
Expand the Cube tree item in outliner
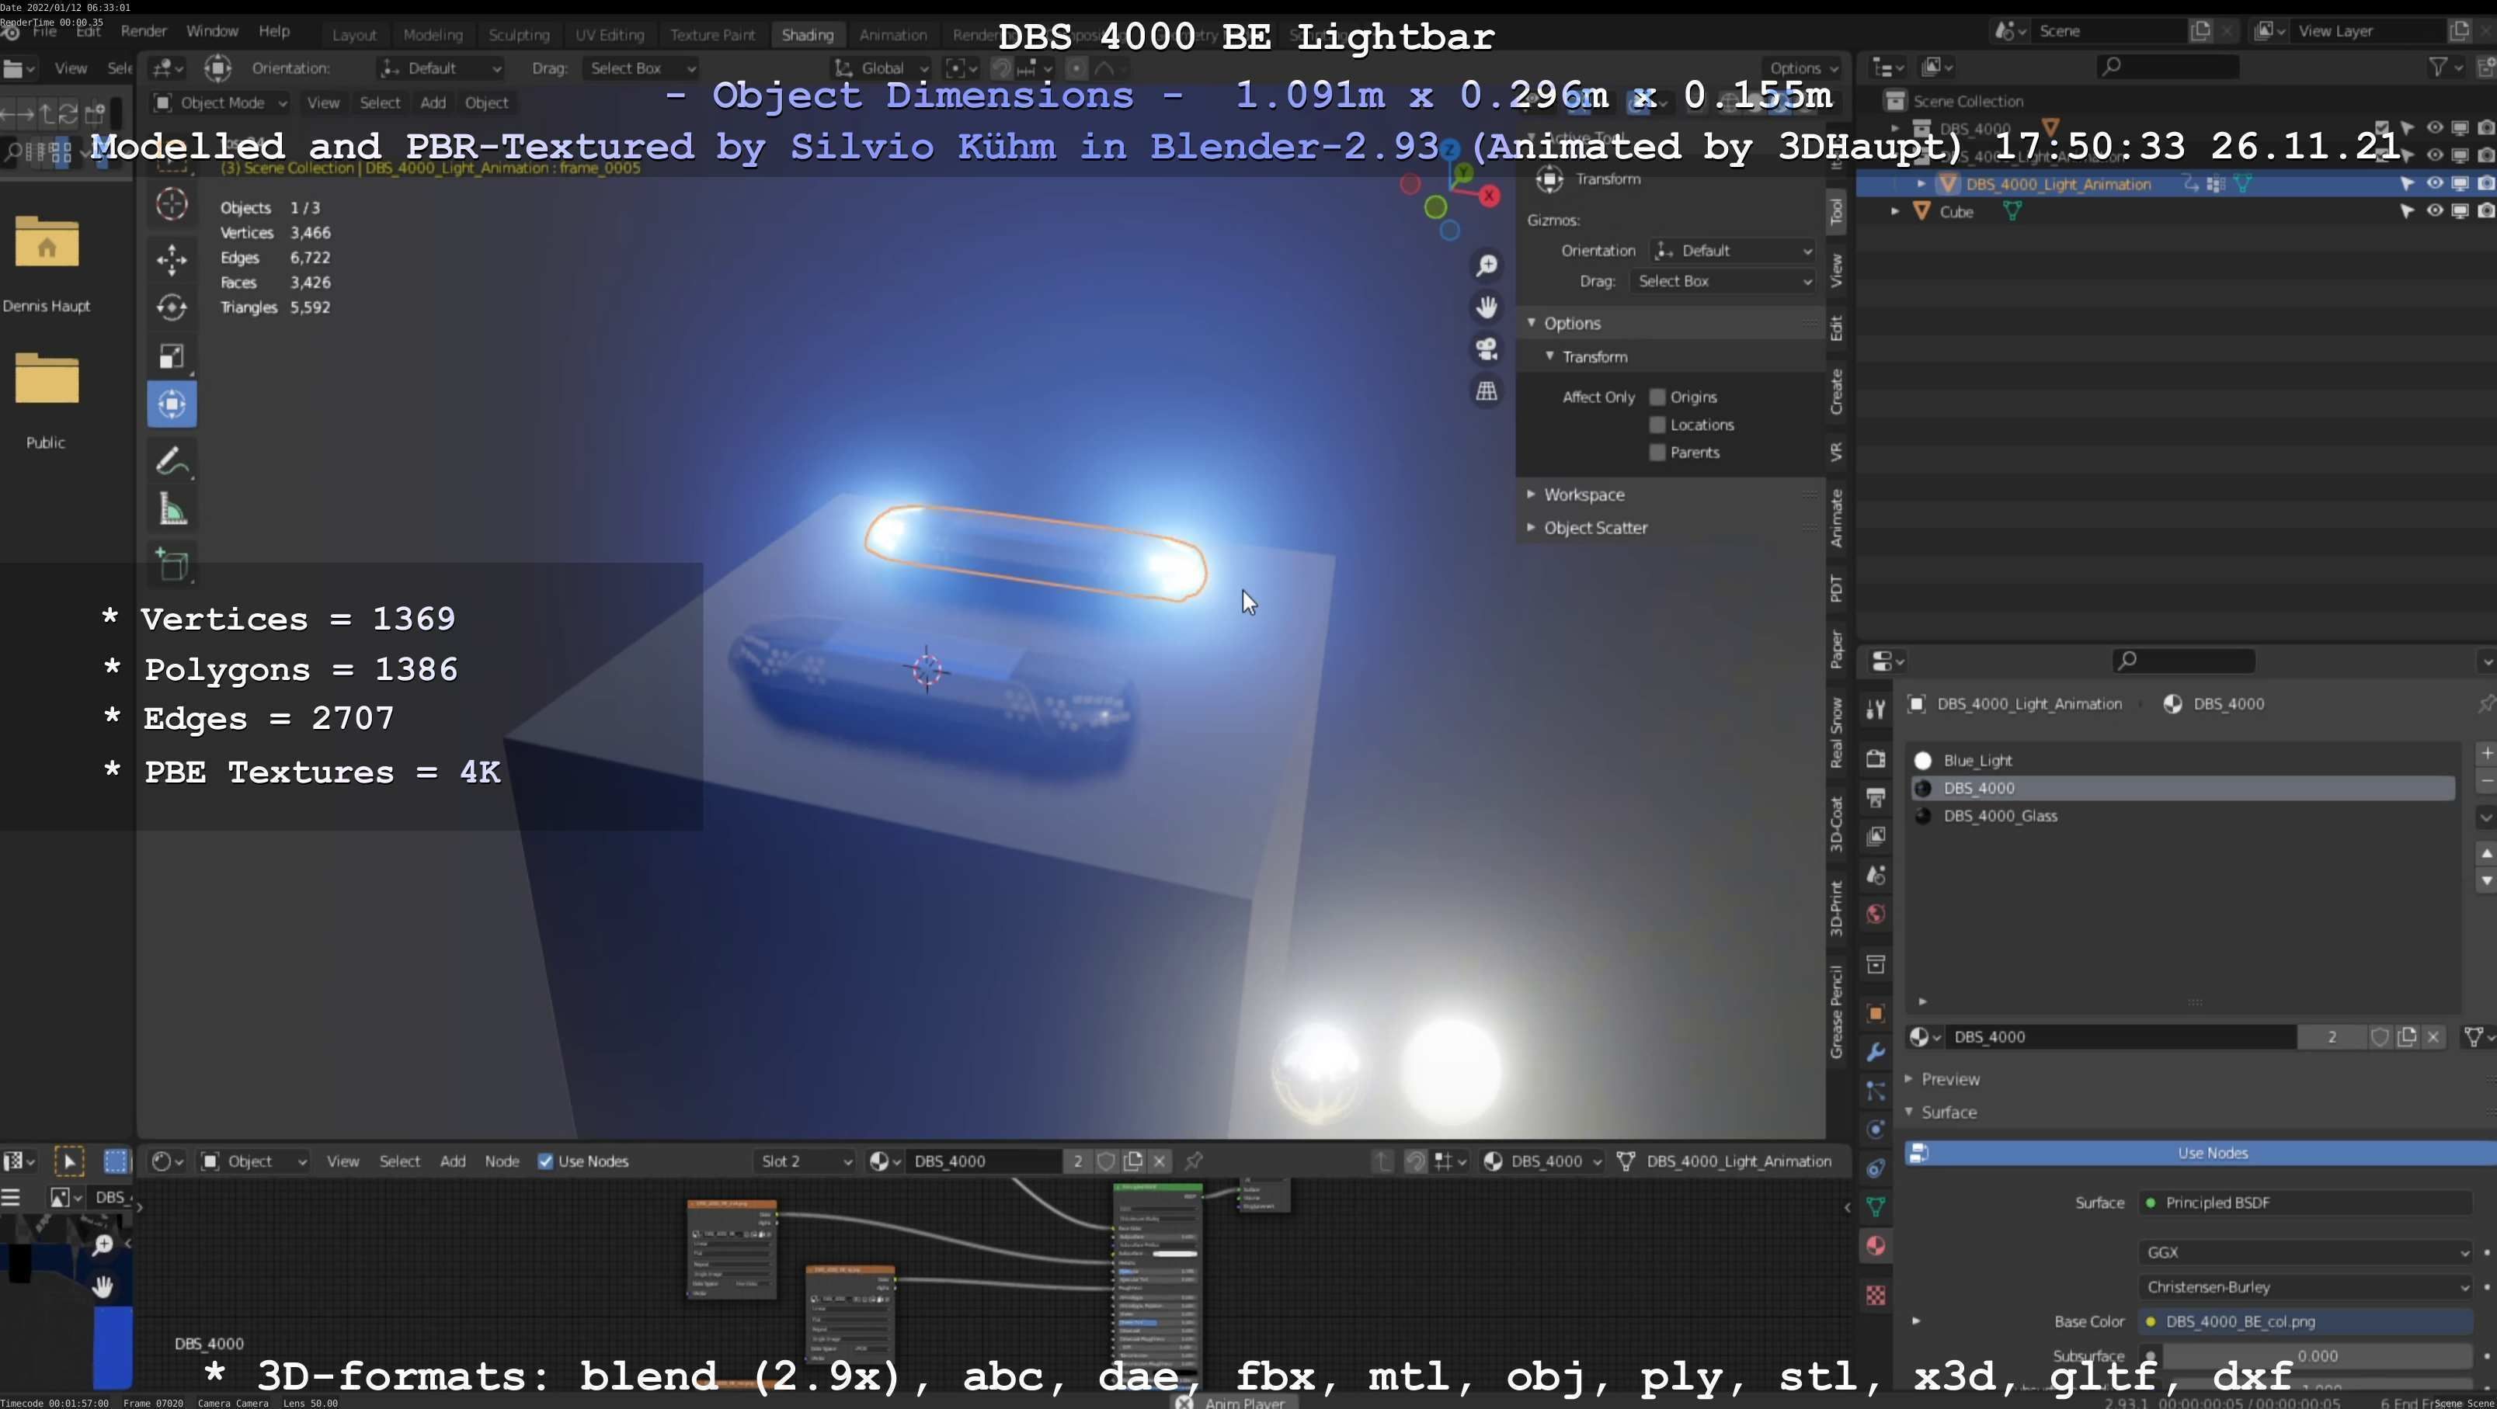point(1895,210)
